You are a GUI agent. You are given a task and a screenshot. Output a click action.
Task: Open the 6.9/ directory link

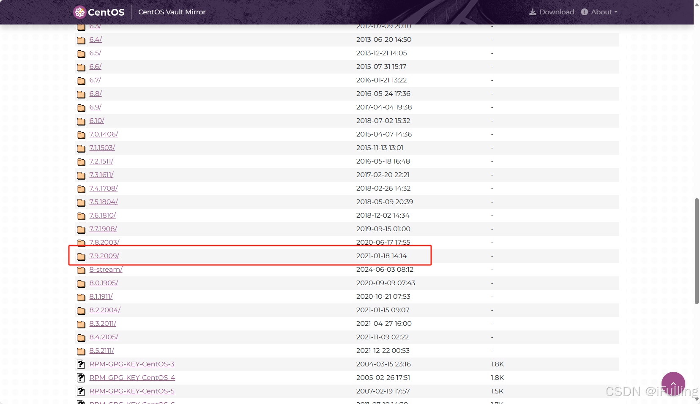coord(96,107)
